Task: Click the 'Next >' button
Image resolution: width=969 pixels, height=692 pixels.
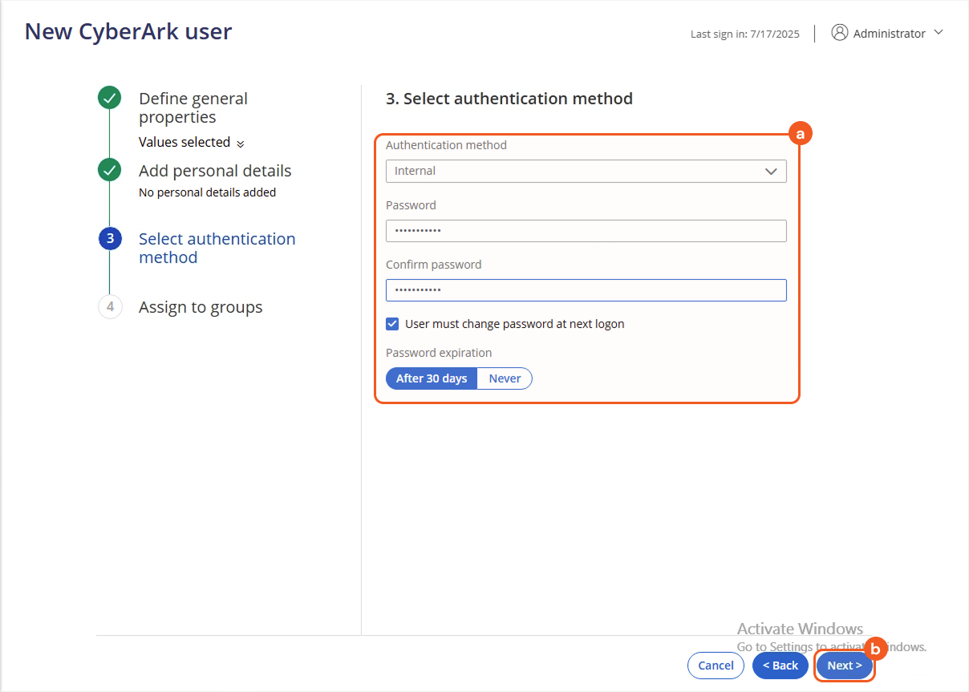Action: pyautogui.click(x=844, y=665)
